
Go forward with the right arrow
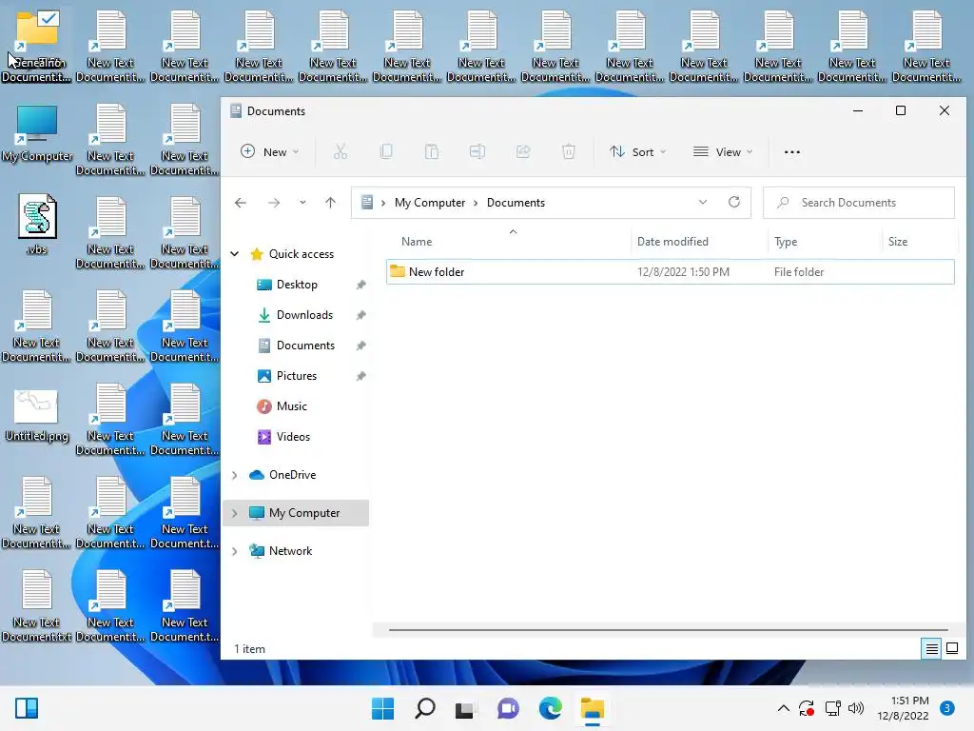(274, 203)
